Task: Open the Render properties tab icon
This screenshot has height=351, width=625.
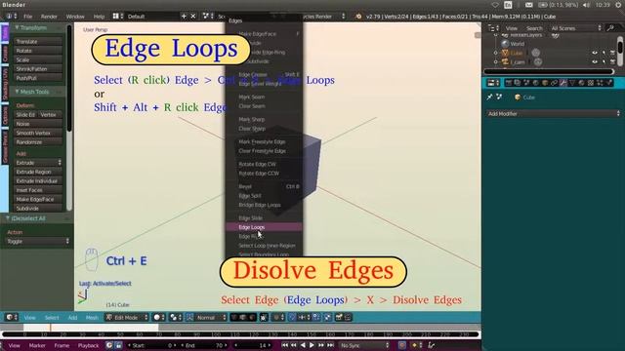Action: coord(509,82)
